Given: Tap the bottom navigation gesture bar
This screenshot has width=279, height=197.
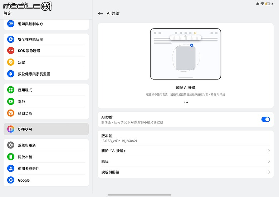Looking at the screenshot, I should 139,195.
